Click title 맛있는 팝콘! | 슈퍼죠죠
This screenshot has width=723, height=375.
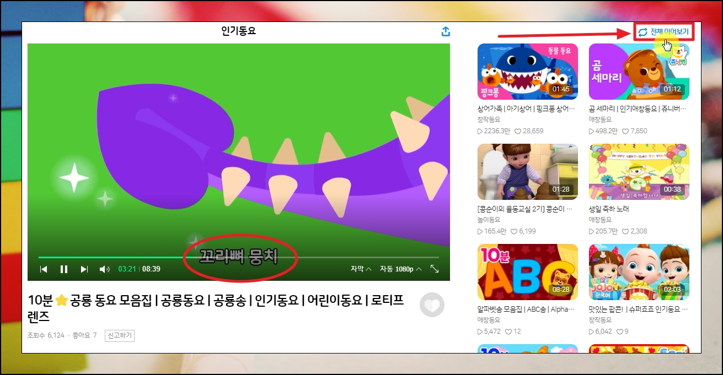pos(639,309)
